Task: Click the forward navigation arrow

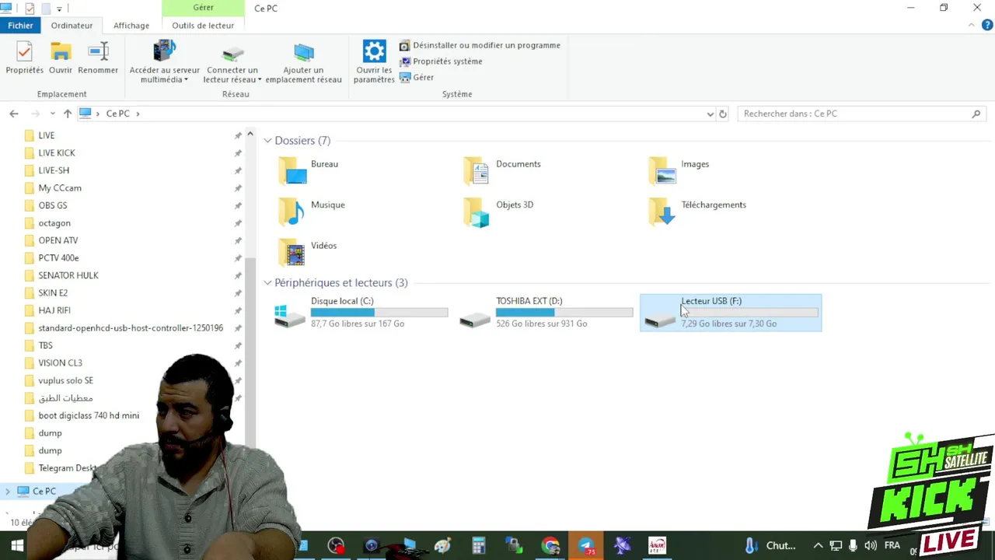Action: coord(35,114)
